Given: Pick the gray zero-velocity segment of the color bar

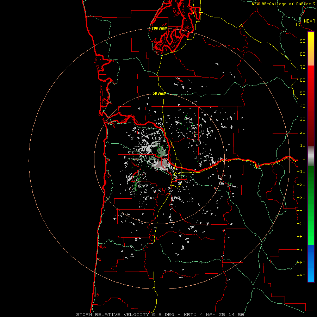Looking at the screenshot, I should coord(311,156).
